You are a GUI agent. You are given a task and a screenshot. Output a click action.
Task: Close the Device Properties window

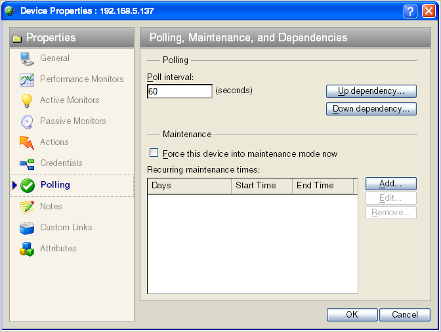click(429, 11)
